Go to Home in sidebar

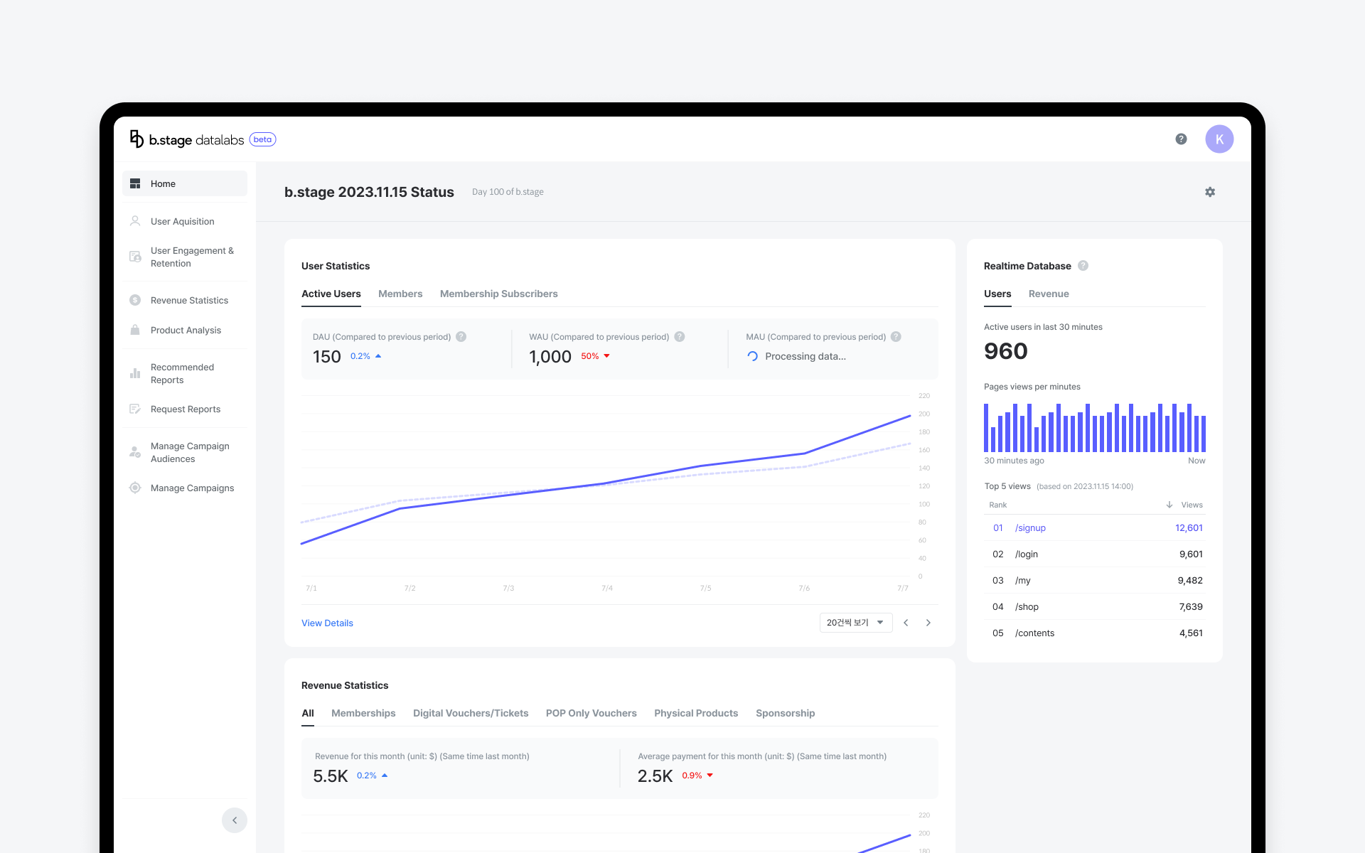pos(185,183)
